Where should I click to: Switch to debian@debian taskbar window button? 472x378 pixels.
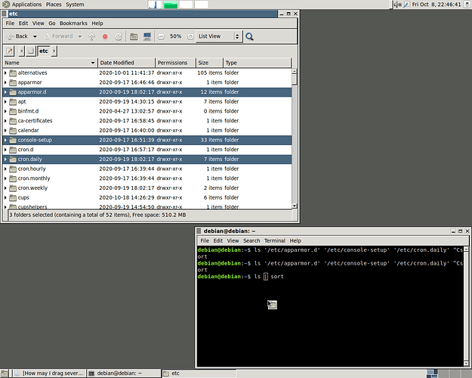[x=124, y=373]
